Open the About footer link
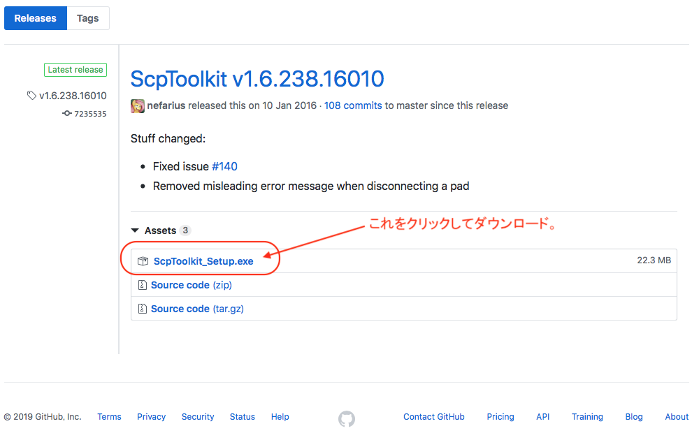Viewport: 699px width, 433px height. pyautogui.click(x=677, y=417)
